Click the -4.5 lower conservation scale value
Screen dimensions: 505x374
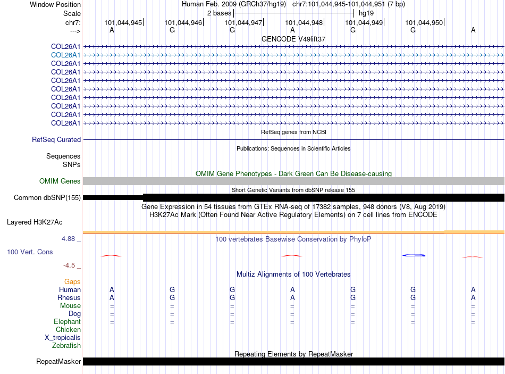[69, 265]
